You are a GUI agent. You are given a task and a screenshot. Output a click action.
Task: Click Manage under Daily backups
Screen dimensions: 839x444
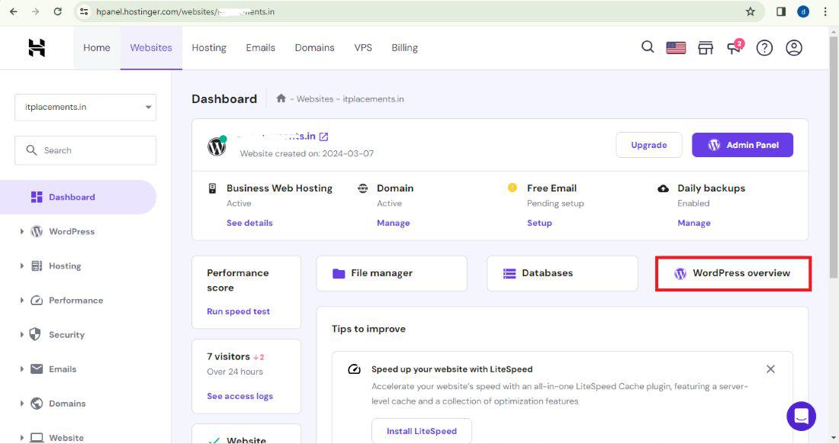694,223
